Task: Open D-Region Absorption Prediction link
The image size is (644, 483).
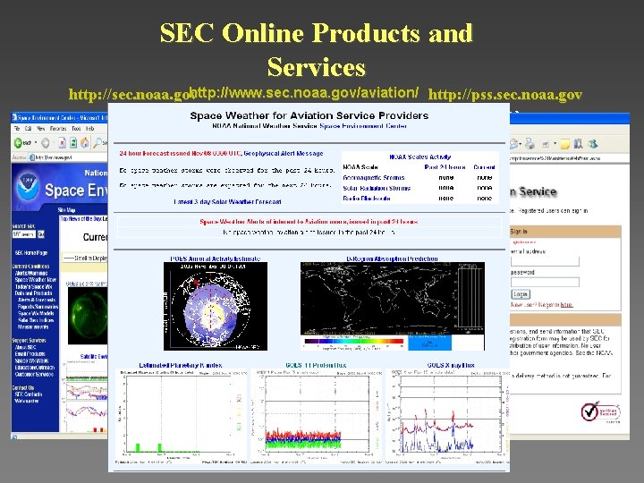Action: (393, 258)
